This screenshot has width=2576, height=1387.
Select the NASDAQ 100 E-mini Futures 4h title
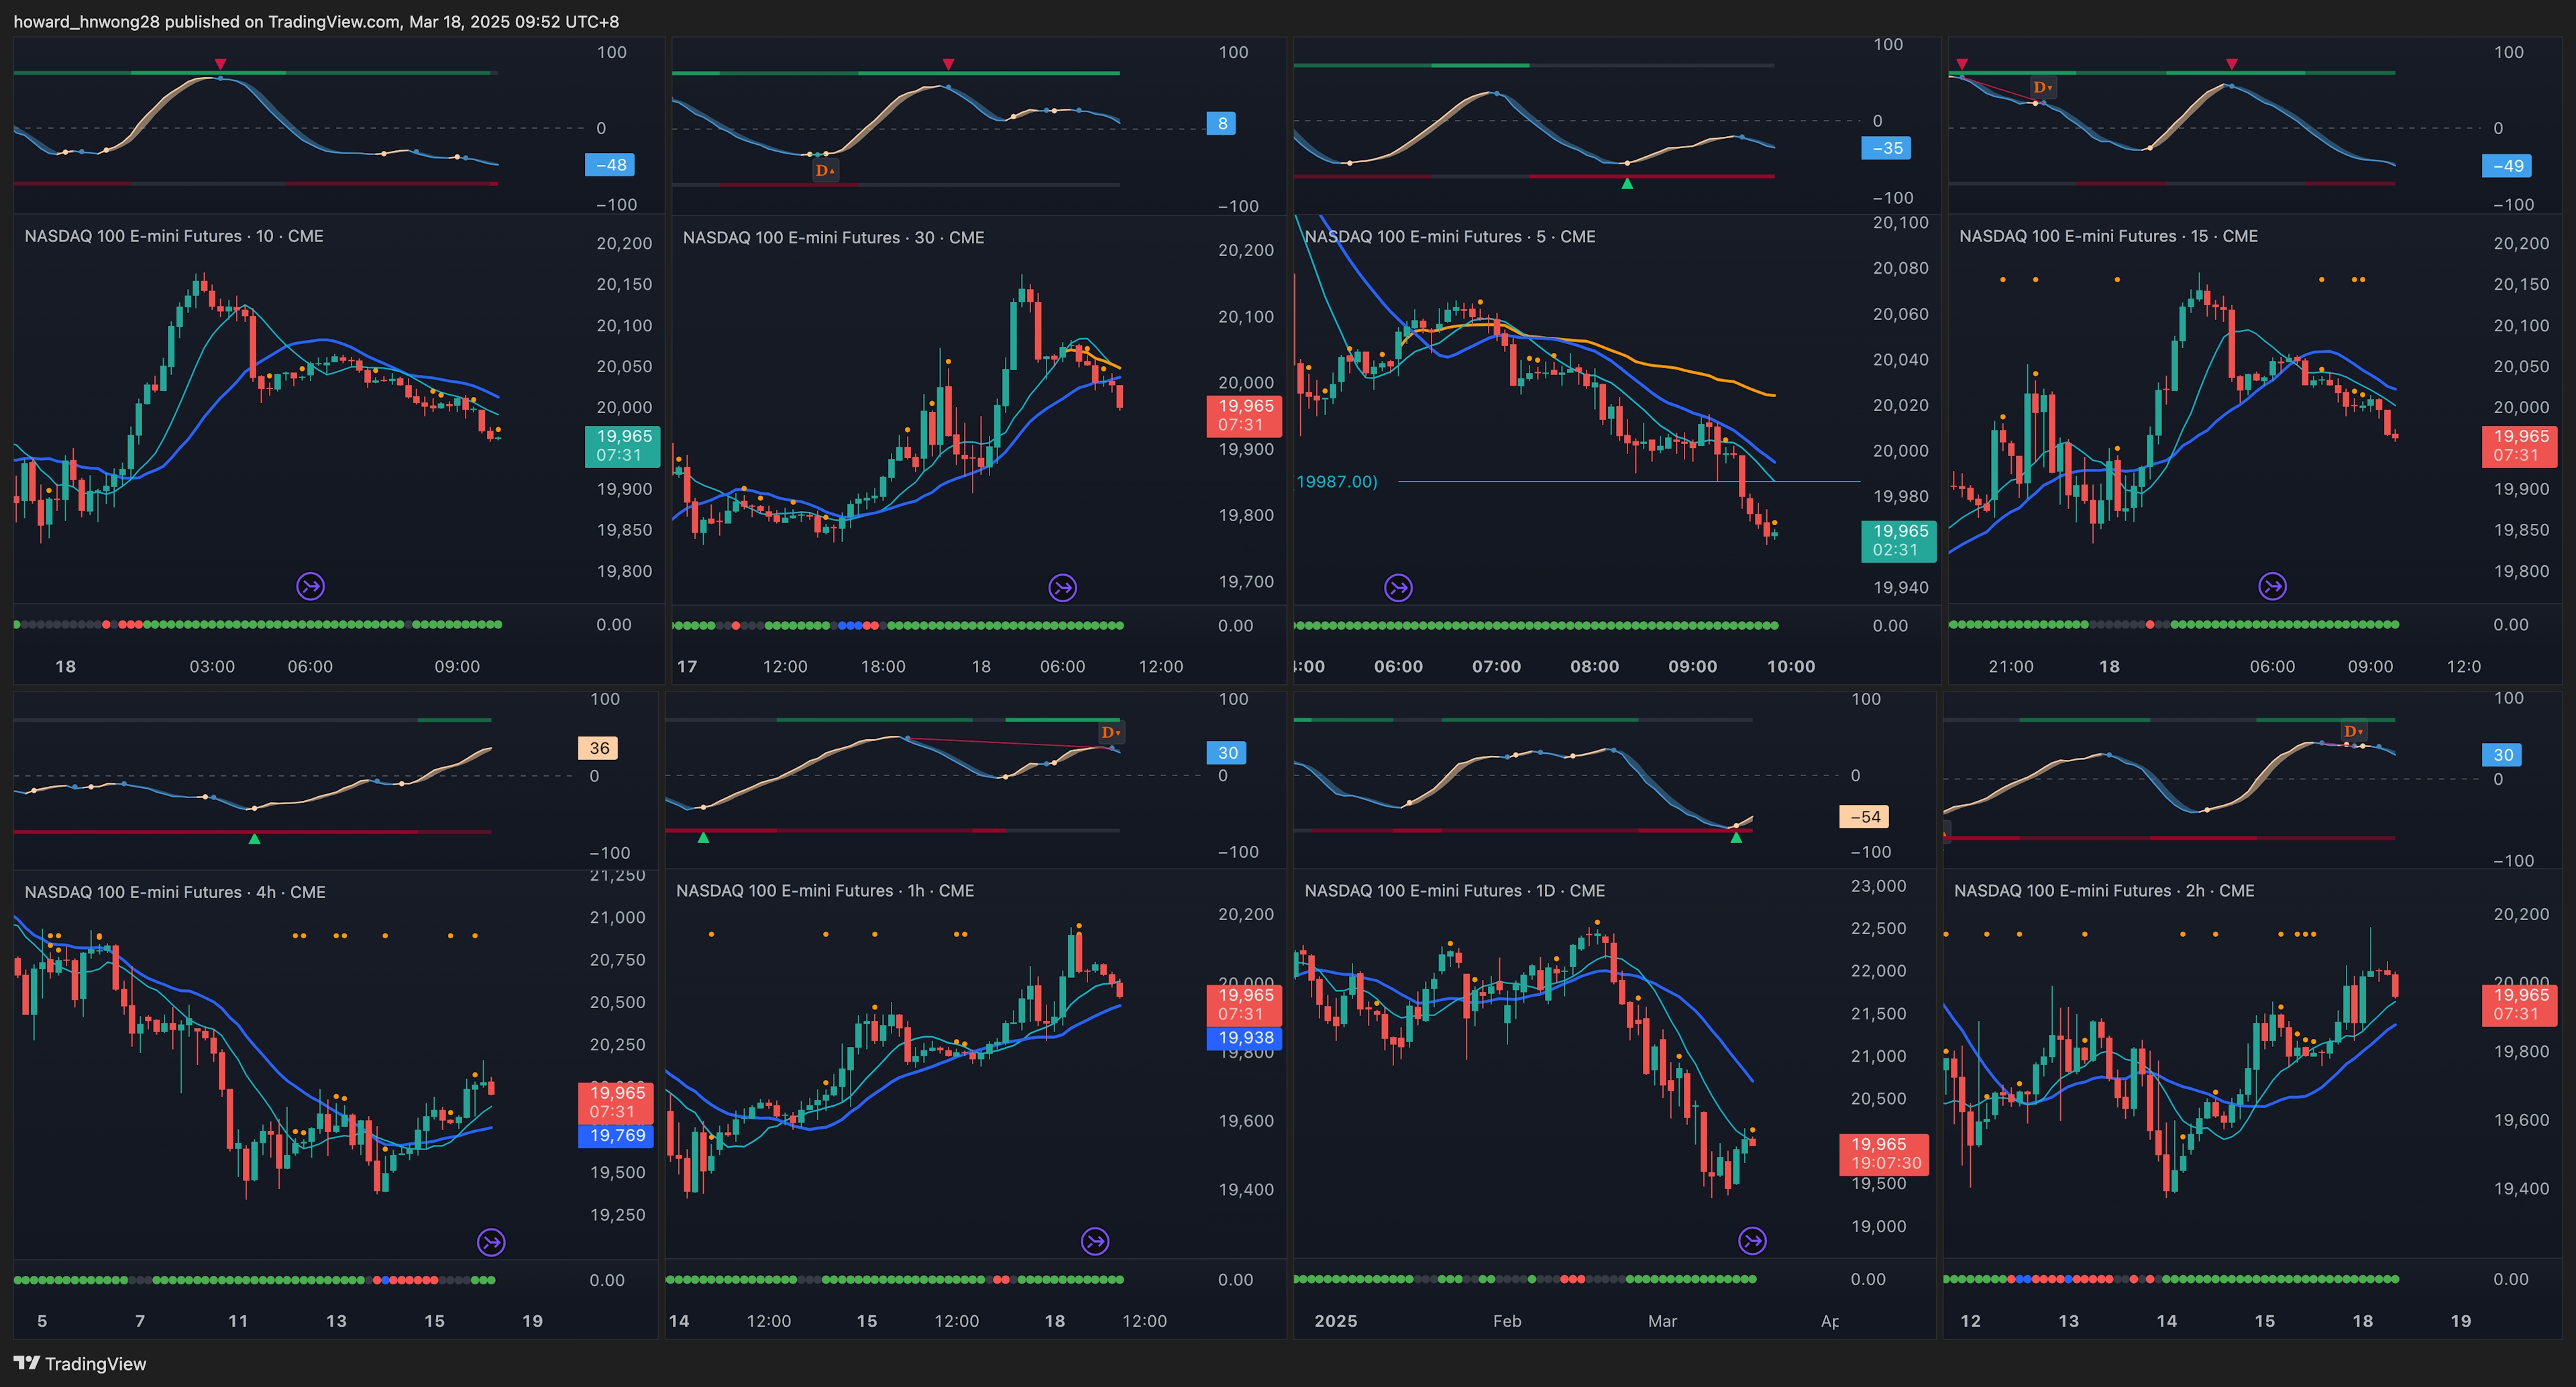pyautogui.click(x=175, y=892)
